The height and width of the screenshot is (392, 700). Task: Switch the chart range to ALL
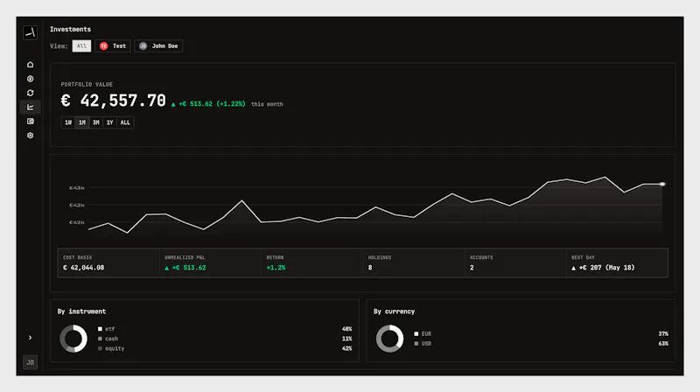[125, 122]
